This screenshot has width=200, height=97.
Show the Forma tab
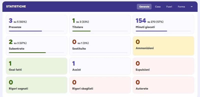click(x=181, y=7)
